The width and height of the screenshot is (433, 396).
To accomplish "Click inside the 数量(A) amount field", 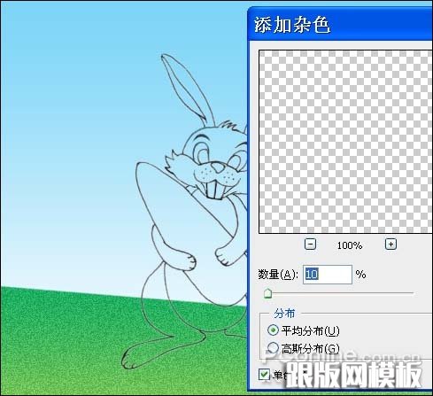I will tap(328, 275).
